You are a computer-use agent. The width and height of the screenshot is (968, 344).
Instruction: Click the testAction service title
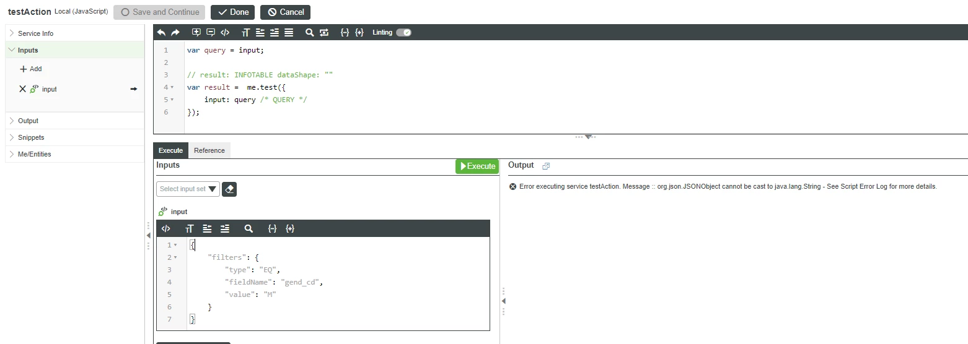[x=30, y=12]
